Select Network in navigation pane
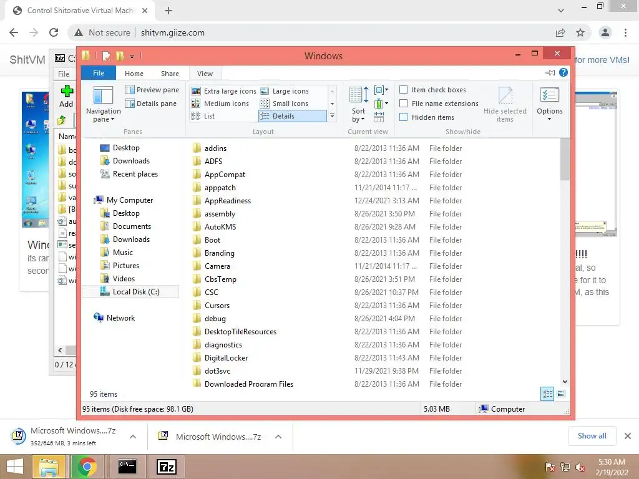 tap(114, 317)
